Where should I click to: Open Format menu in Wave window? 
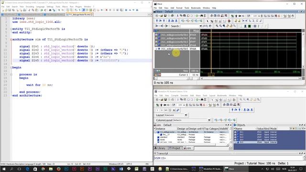tap(179, 8)
